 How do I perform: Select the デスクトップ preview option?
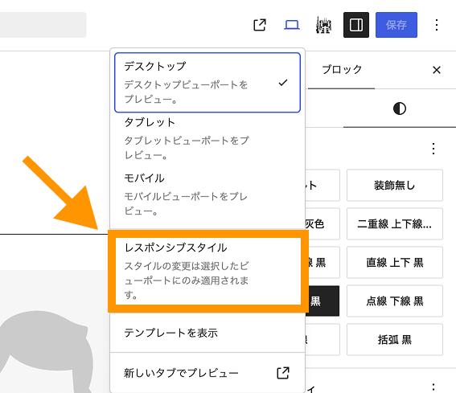point(207,83)
